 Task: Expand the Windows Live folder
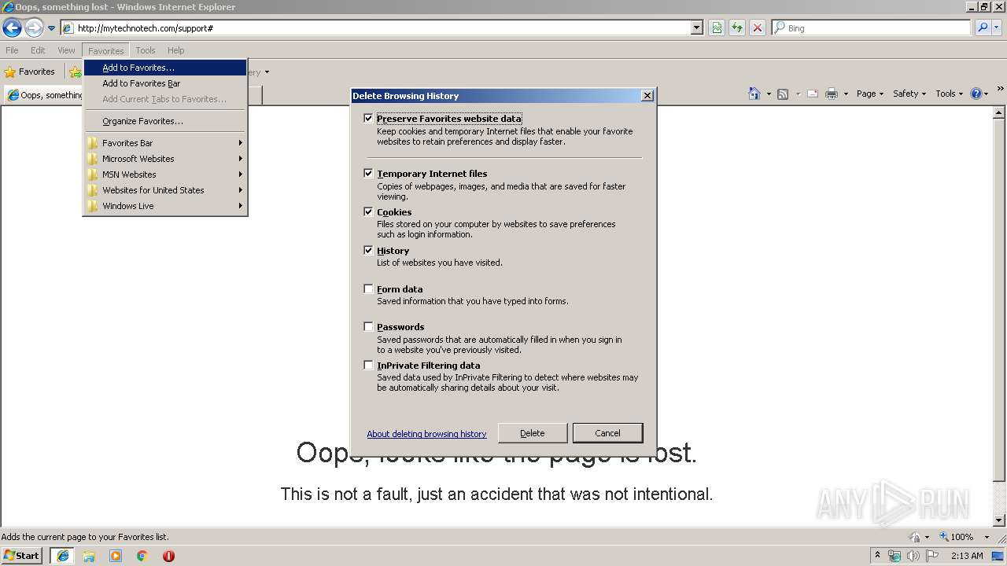point(165,206)
